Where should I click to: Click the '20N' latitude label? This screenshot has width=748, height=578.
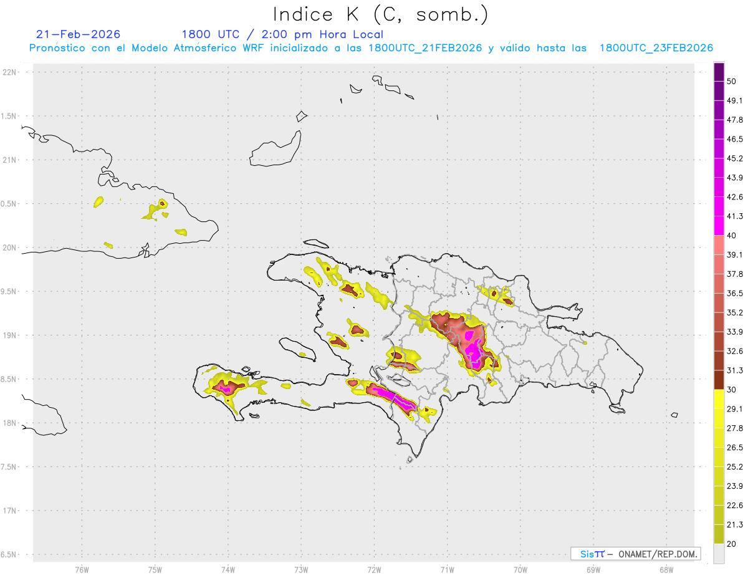click(11, 248)
